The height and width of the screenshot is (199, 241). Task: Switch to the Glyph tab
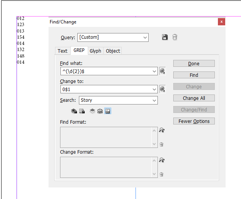(95, 51)
